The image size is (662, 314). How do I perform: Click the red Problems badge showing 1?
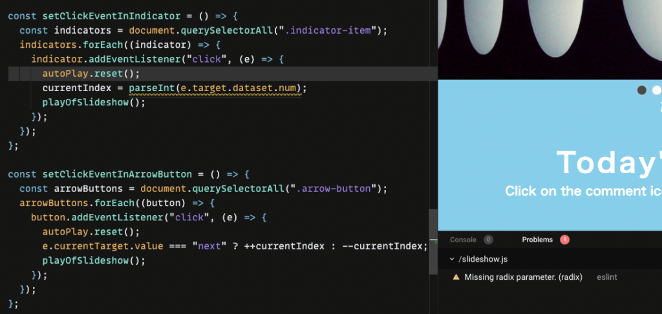tap(564, 240)
